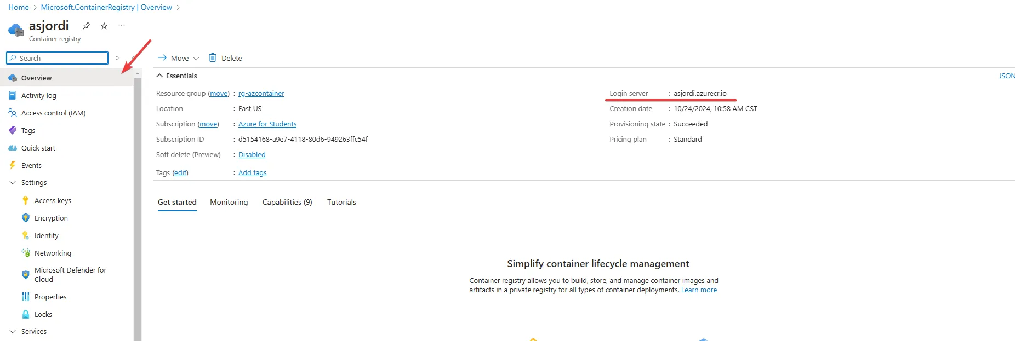Open the more options ellipsis next to asjordi
Screen dimensions: 1015x341
click(x=122, y=26)
